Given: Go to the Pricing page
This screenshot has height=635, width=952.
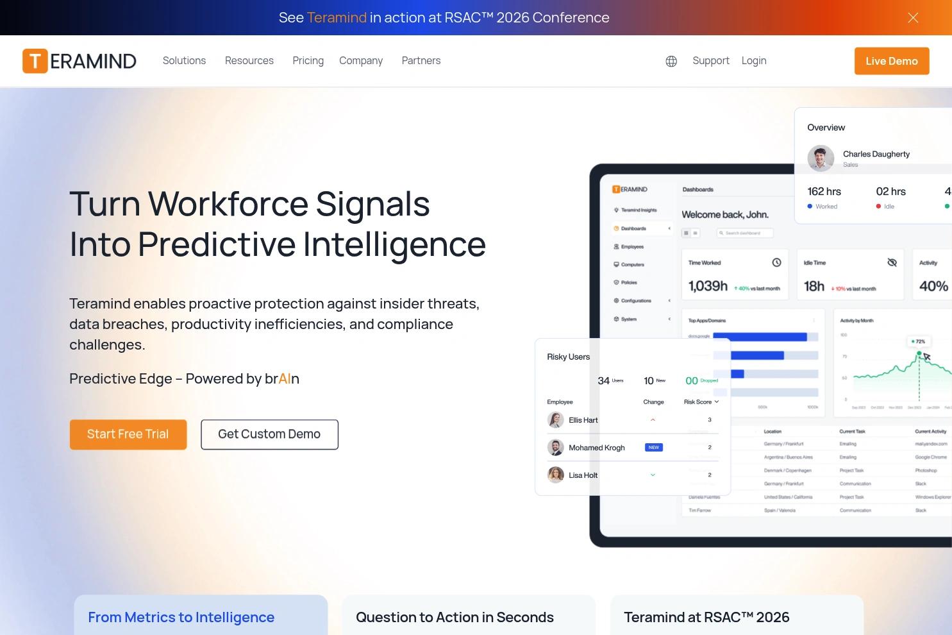Looking at the screenshot, I should point(308,61).
